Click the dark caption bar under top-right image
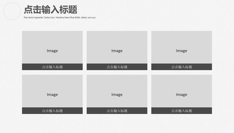 tap(181, 67)
